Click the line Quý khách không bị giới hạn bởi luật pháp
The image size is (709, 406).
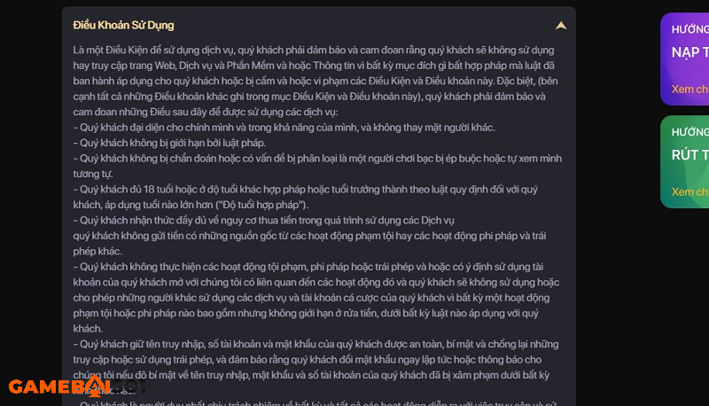click(169, 143)
